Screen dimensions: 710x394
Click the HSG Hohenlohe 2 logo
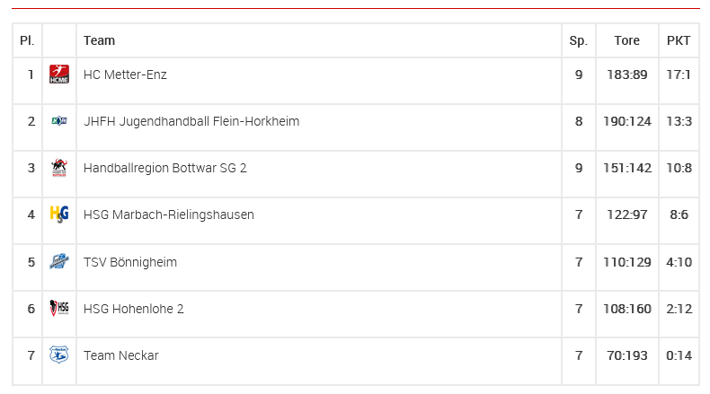click(59, 309)
